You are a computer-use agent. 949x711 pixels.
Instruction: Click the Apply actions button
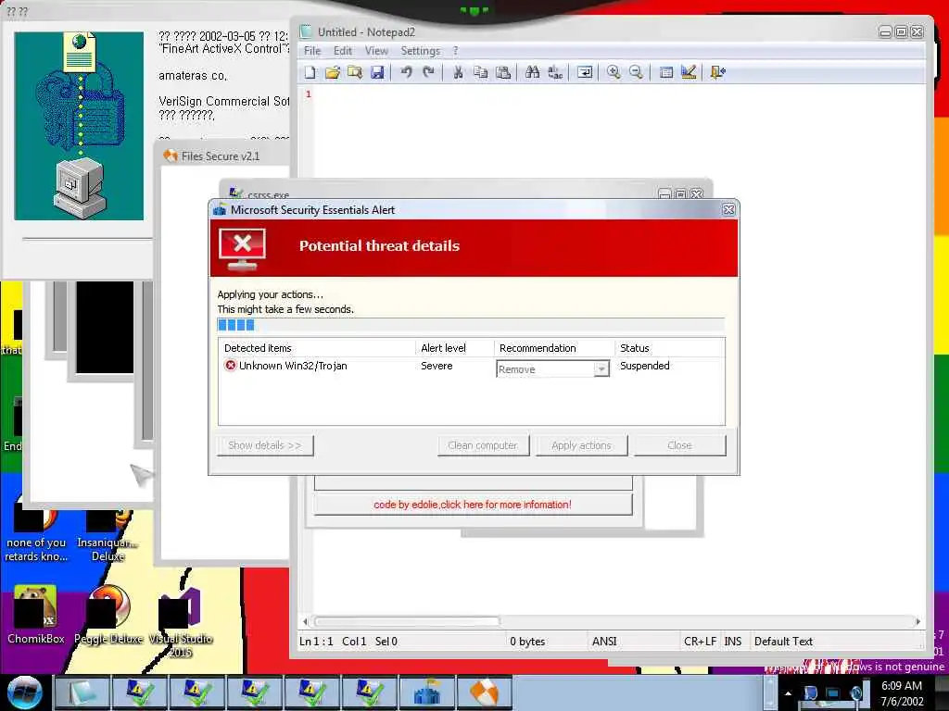tap(581, 445)
